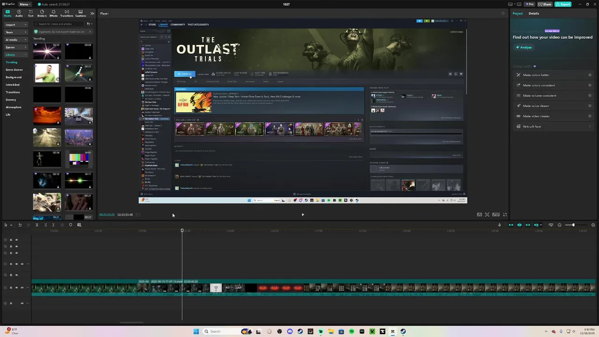Image resolution: width=599 pixels, height=337 pixels.
Task: Open the selection tool dropdown arrow
Action: tap(11, 225)
